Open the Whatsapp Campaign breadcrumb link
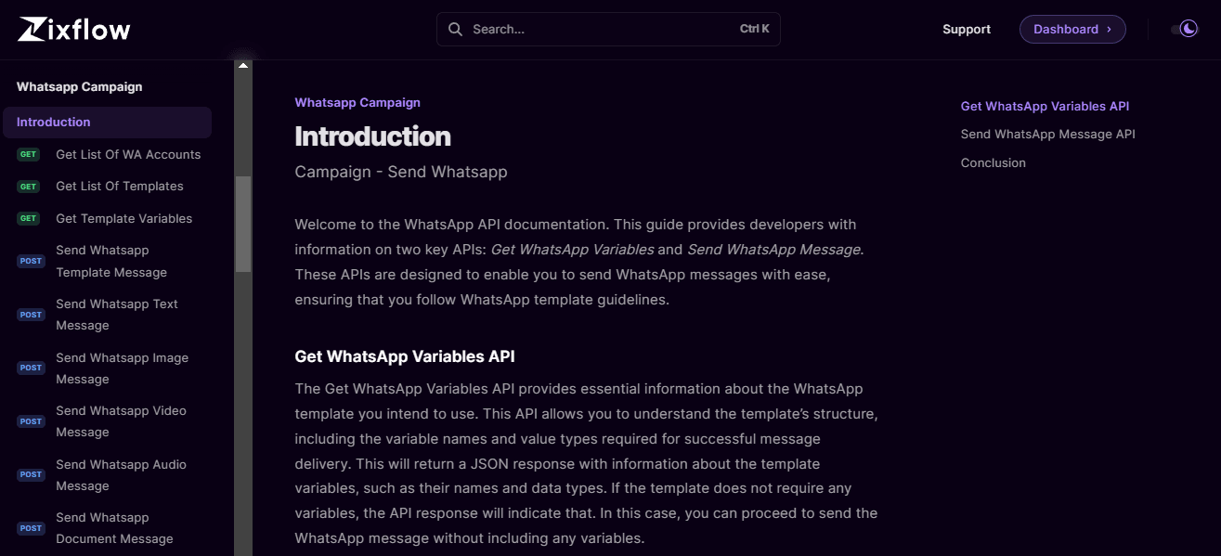The height and width of the screenshot is (556, 1221). (357, 102)
